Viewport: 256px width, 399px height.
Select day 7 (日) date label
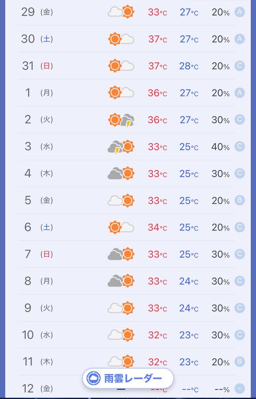[x=36, y=254]
